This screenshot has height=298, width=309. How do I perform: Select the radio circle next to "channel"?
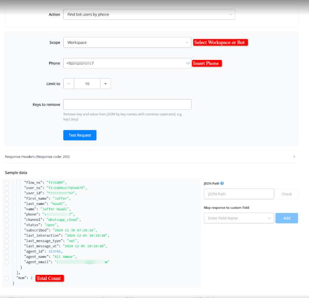click(x=7, y=219)
